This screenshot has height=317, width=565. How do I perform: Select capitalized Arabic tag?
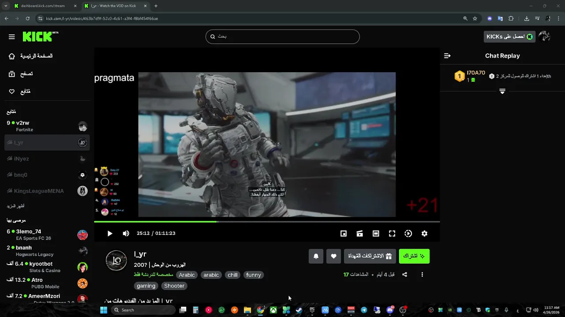pos(187,275)
